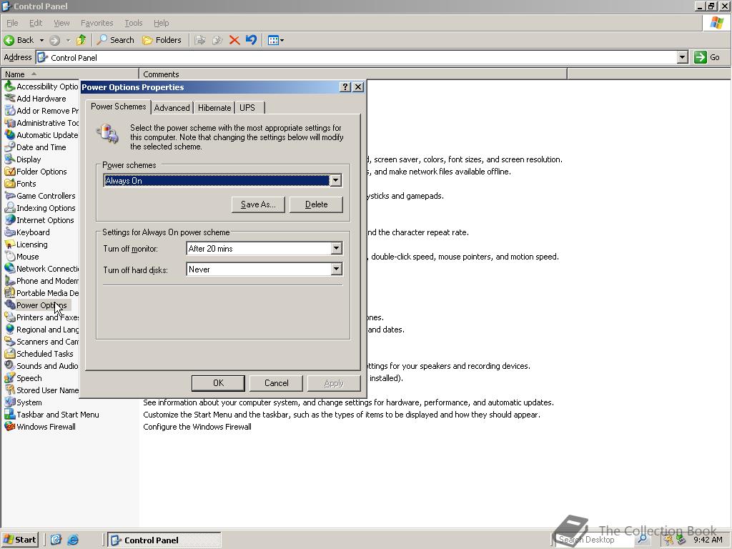The height and width of the screenshot is (549, 732).
Task: Sort by the Name column header
Action: 70,74
